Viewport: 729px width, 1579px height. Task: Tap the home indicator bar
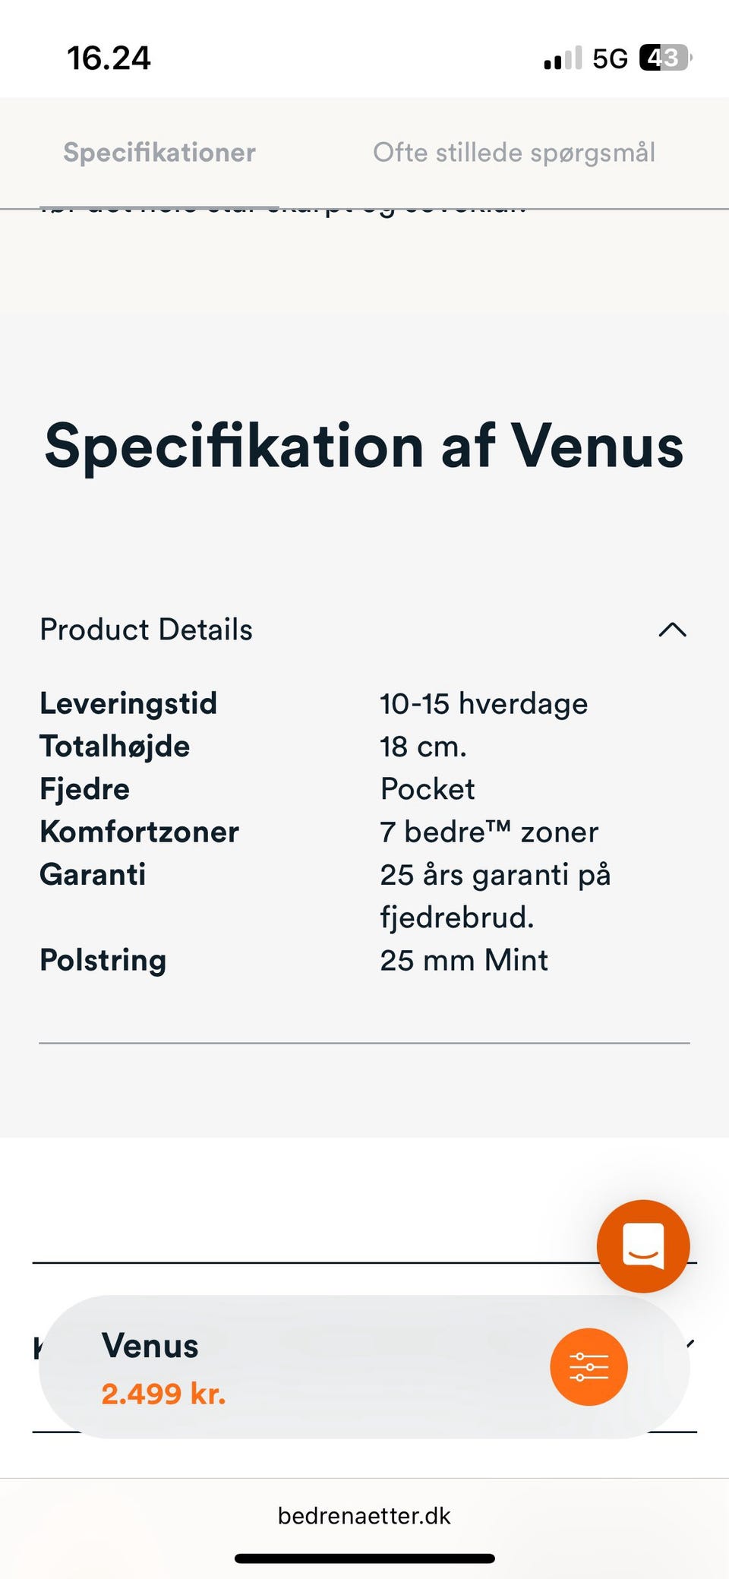pyautogui.click(x=364, y=1558)
